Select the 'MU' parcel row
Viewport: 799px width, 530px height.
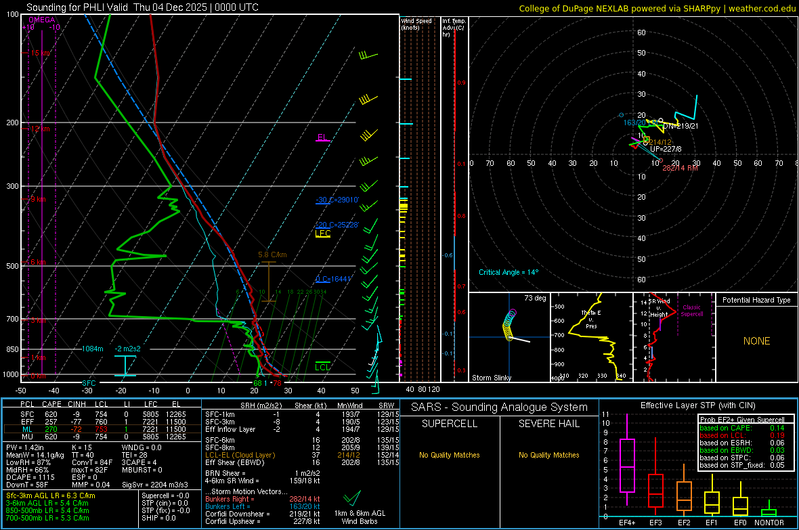click(x=102, y=436)
